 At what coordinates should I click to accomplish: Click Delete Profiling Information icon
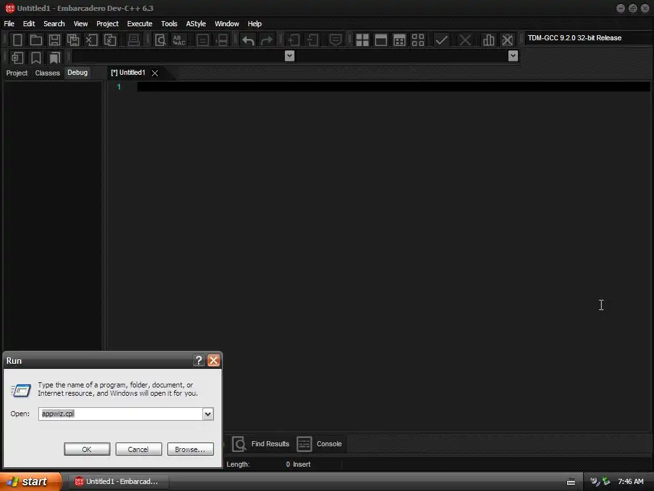pos(507,40)
